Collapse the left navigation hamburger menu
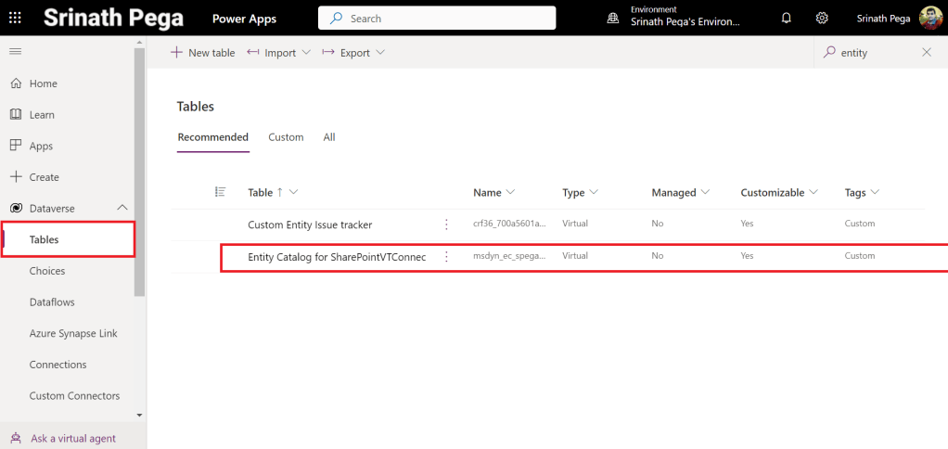 pos(15,52)
